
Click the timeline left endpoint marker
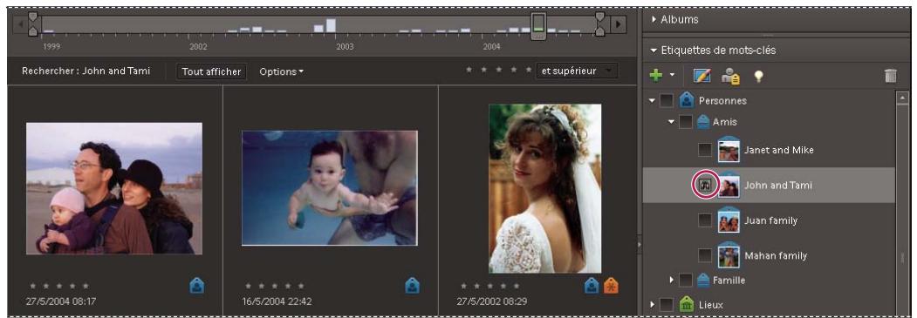point(33,24)
